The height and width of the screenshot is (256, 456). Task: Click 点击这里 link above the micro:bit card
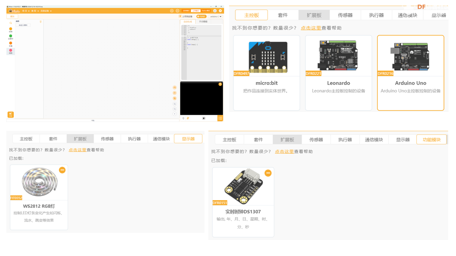coord(311,28)
